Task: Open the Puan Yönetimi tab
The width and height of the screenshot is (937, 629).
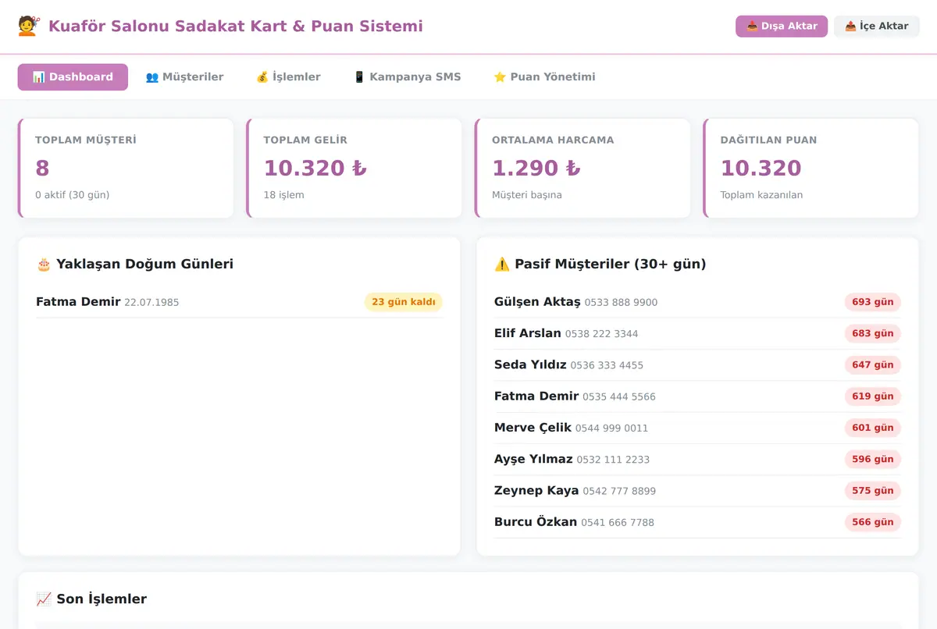Action: tap(544, 77)
